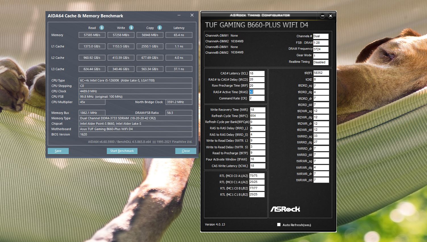
Task: Select the CPU Clock value 4489.0 MHz
Action: click(x=136, y=91)
